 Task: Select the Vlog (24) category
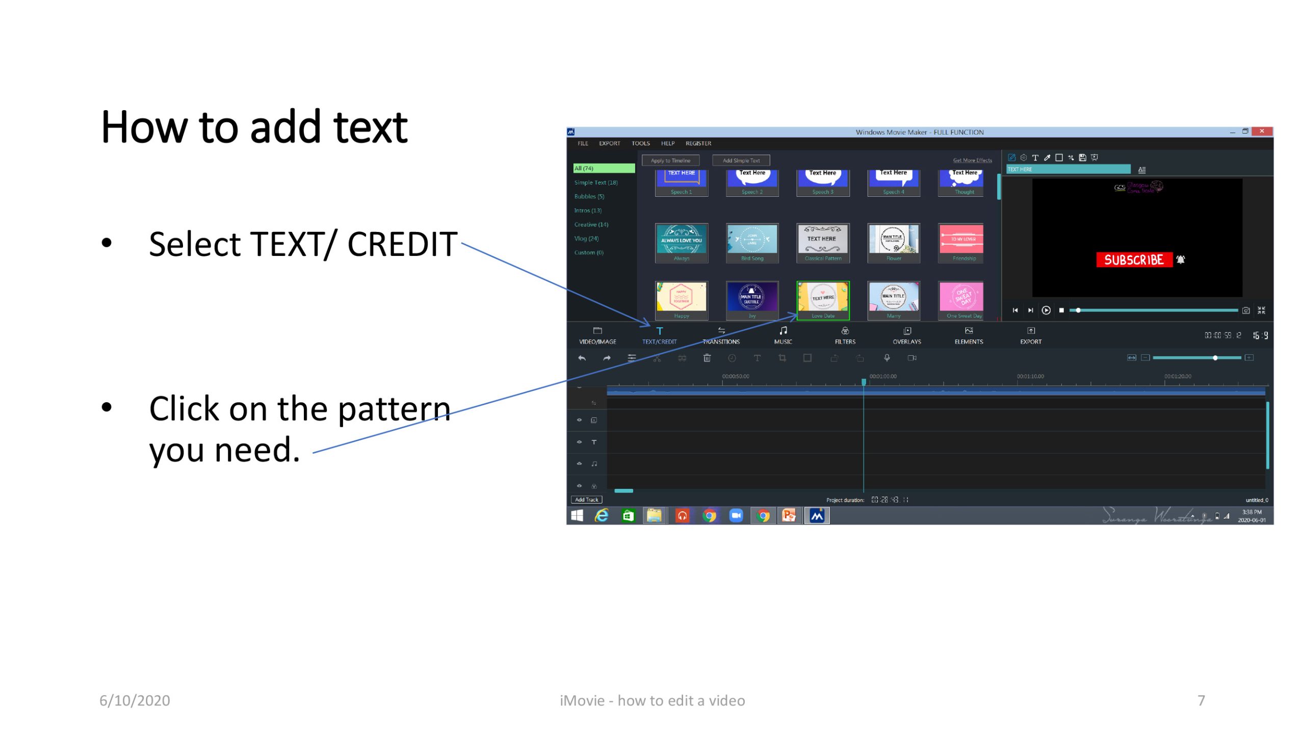[x=586, y=239]
